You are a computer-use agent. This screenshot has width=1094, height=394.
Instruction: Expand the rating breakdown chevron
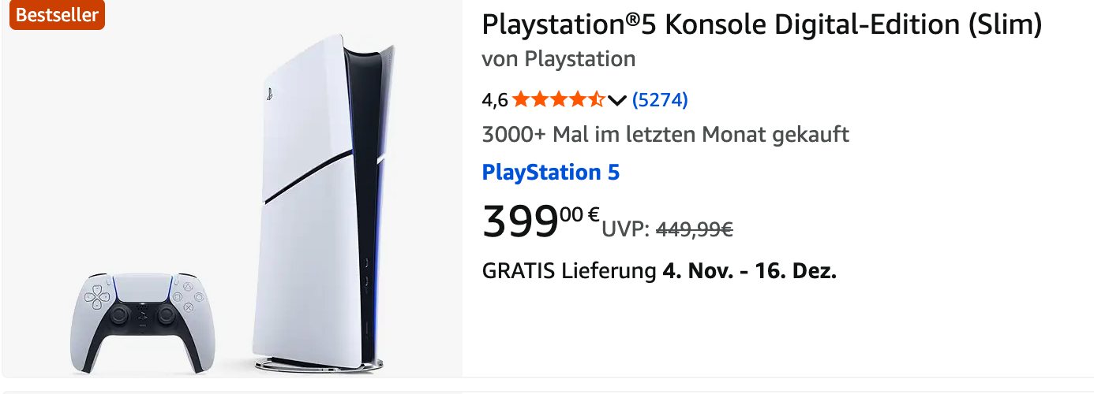pos(617,100)
